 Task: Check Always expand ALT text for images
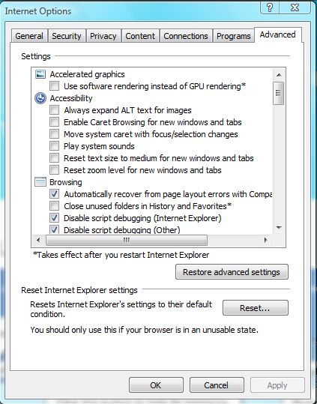pyautogui.click(x=55, y=110)
